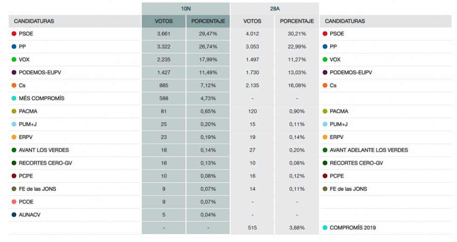Image resolution: width=457 pixels, height=242 pixels.
Task: Click the 10N VOTOS column header
Action: point(164,21)
